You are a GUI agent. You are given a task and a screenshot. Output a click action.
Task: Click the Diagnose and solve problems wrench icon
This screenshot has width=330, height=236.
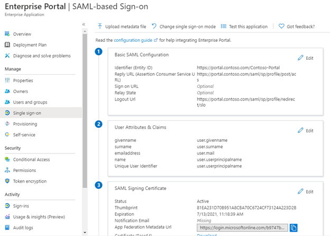click(x=7, y=56)
